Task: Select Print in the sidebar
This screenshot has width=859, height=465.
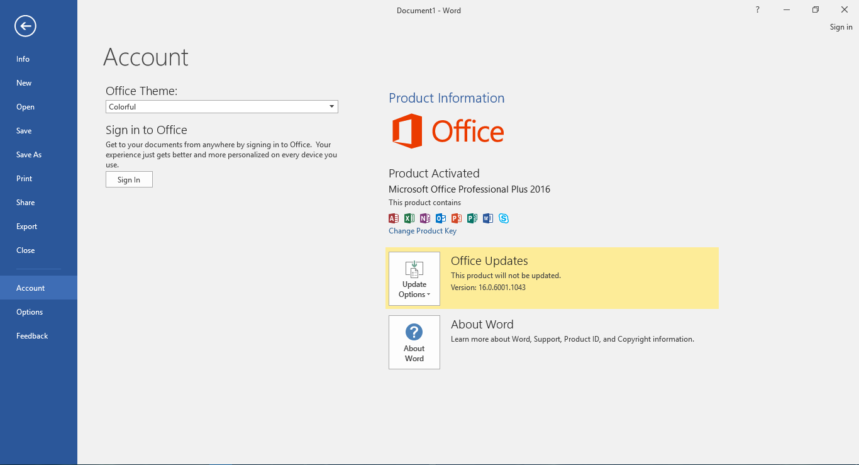Action: (x=38, y=179)
